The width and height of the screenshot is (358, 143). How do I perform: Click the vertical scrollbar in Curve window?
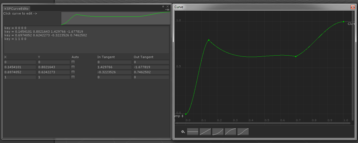coord(353,66)
